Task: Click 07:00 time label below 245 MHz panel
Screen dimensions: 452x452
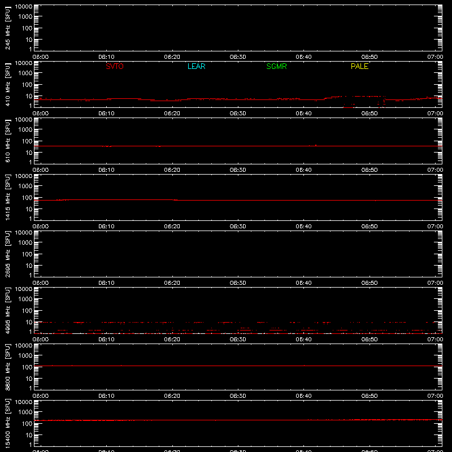Action: click(435, 57)
